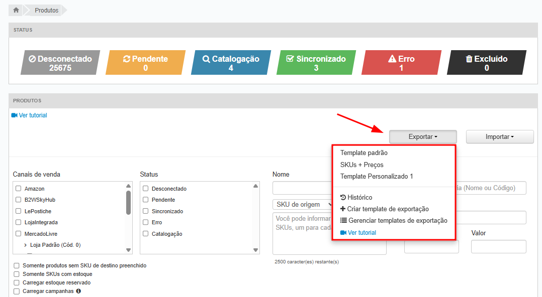Image resolution: width=542 pixels, height=297 pixels.
Task: Tick Somente SKUs com estoque
Action: click(17, 274)
